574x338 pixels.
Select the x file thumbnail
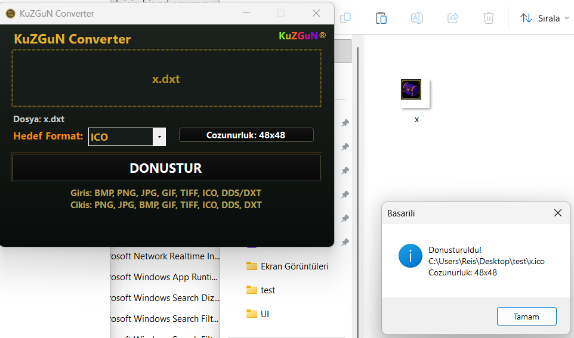click(415, 94)
